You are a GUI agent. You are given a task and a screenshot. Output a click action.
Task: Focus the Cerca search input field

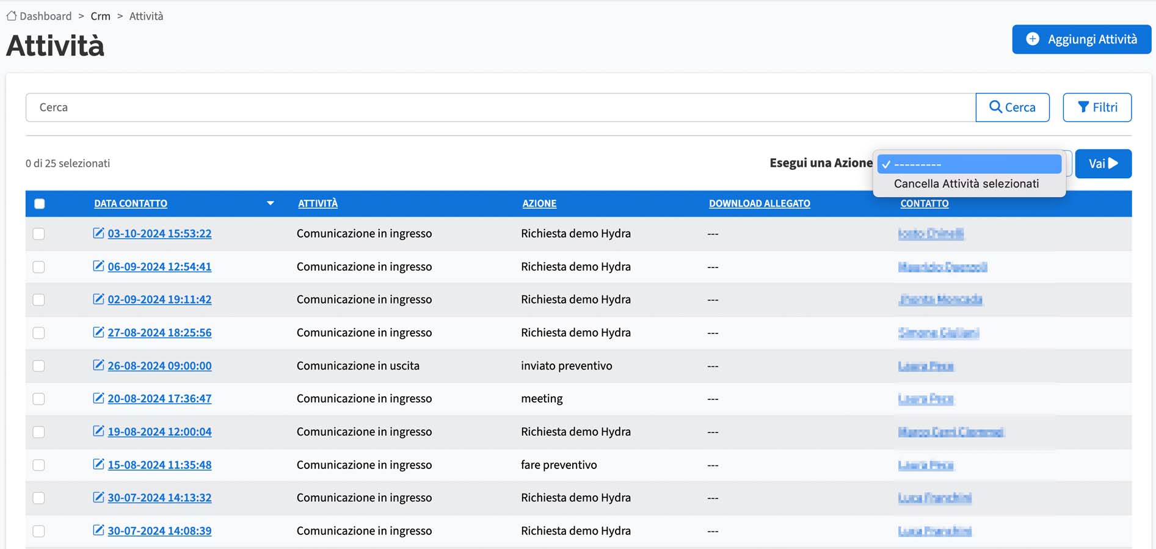tap(501, 107)
